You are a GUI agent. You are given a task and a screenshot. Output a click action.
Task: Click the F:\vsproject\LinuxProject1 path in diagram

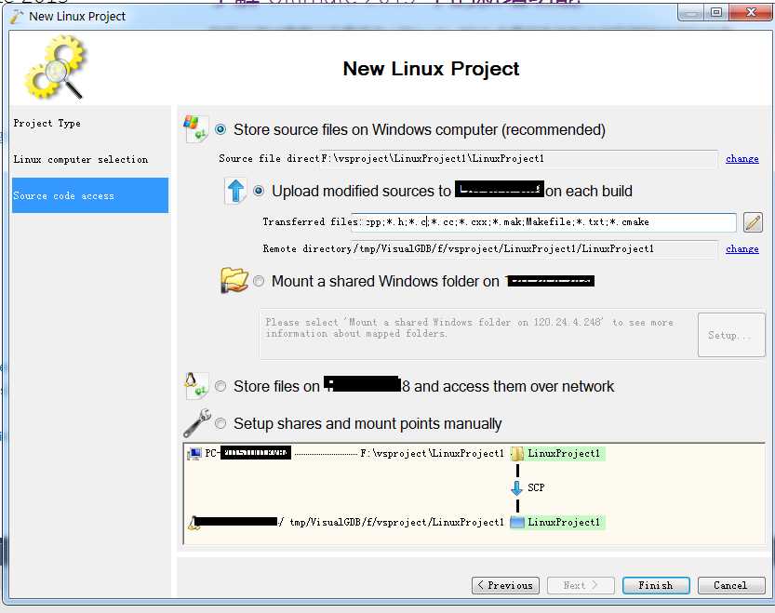[x=432, y=453]
